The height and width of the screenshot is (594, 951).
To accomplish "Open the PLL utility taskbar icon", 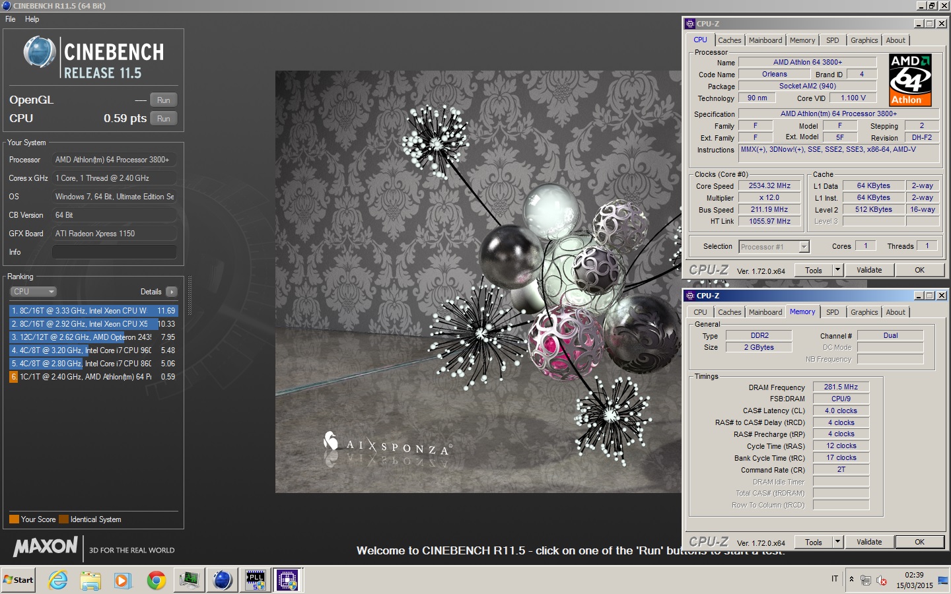I will coord(256,580).
